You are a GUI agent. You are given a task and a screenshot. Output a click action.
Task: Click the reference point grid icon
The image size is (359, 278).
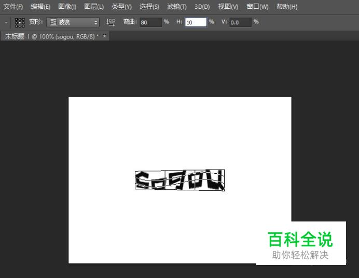click(20, 22)
